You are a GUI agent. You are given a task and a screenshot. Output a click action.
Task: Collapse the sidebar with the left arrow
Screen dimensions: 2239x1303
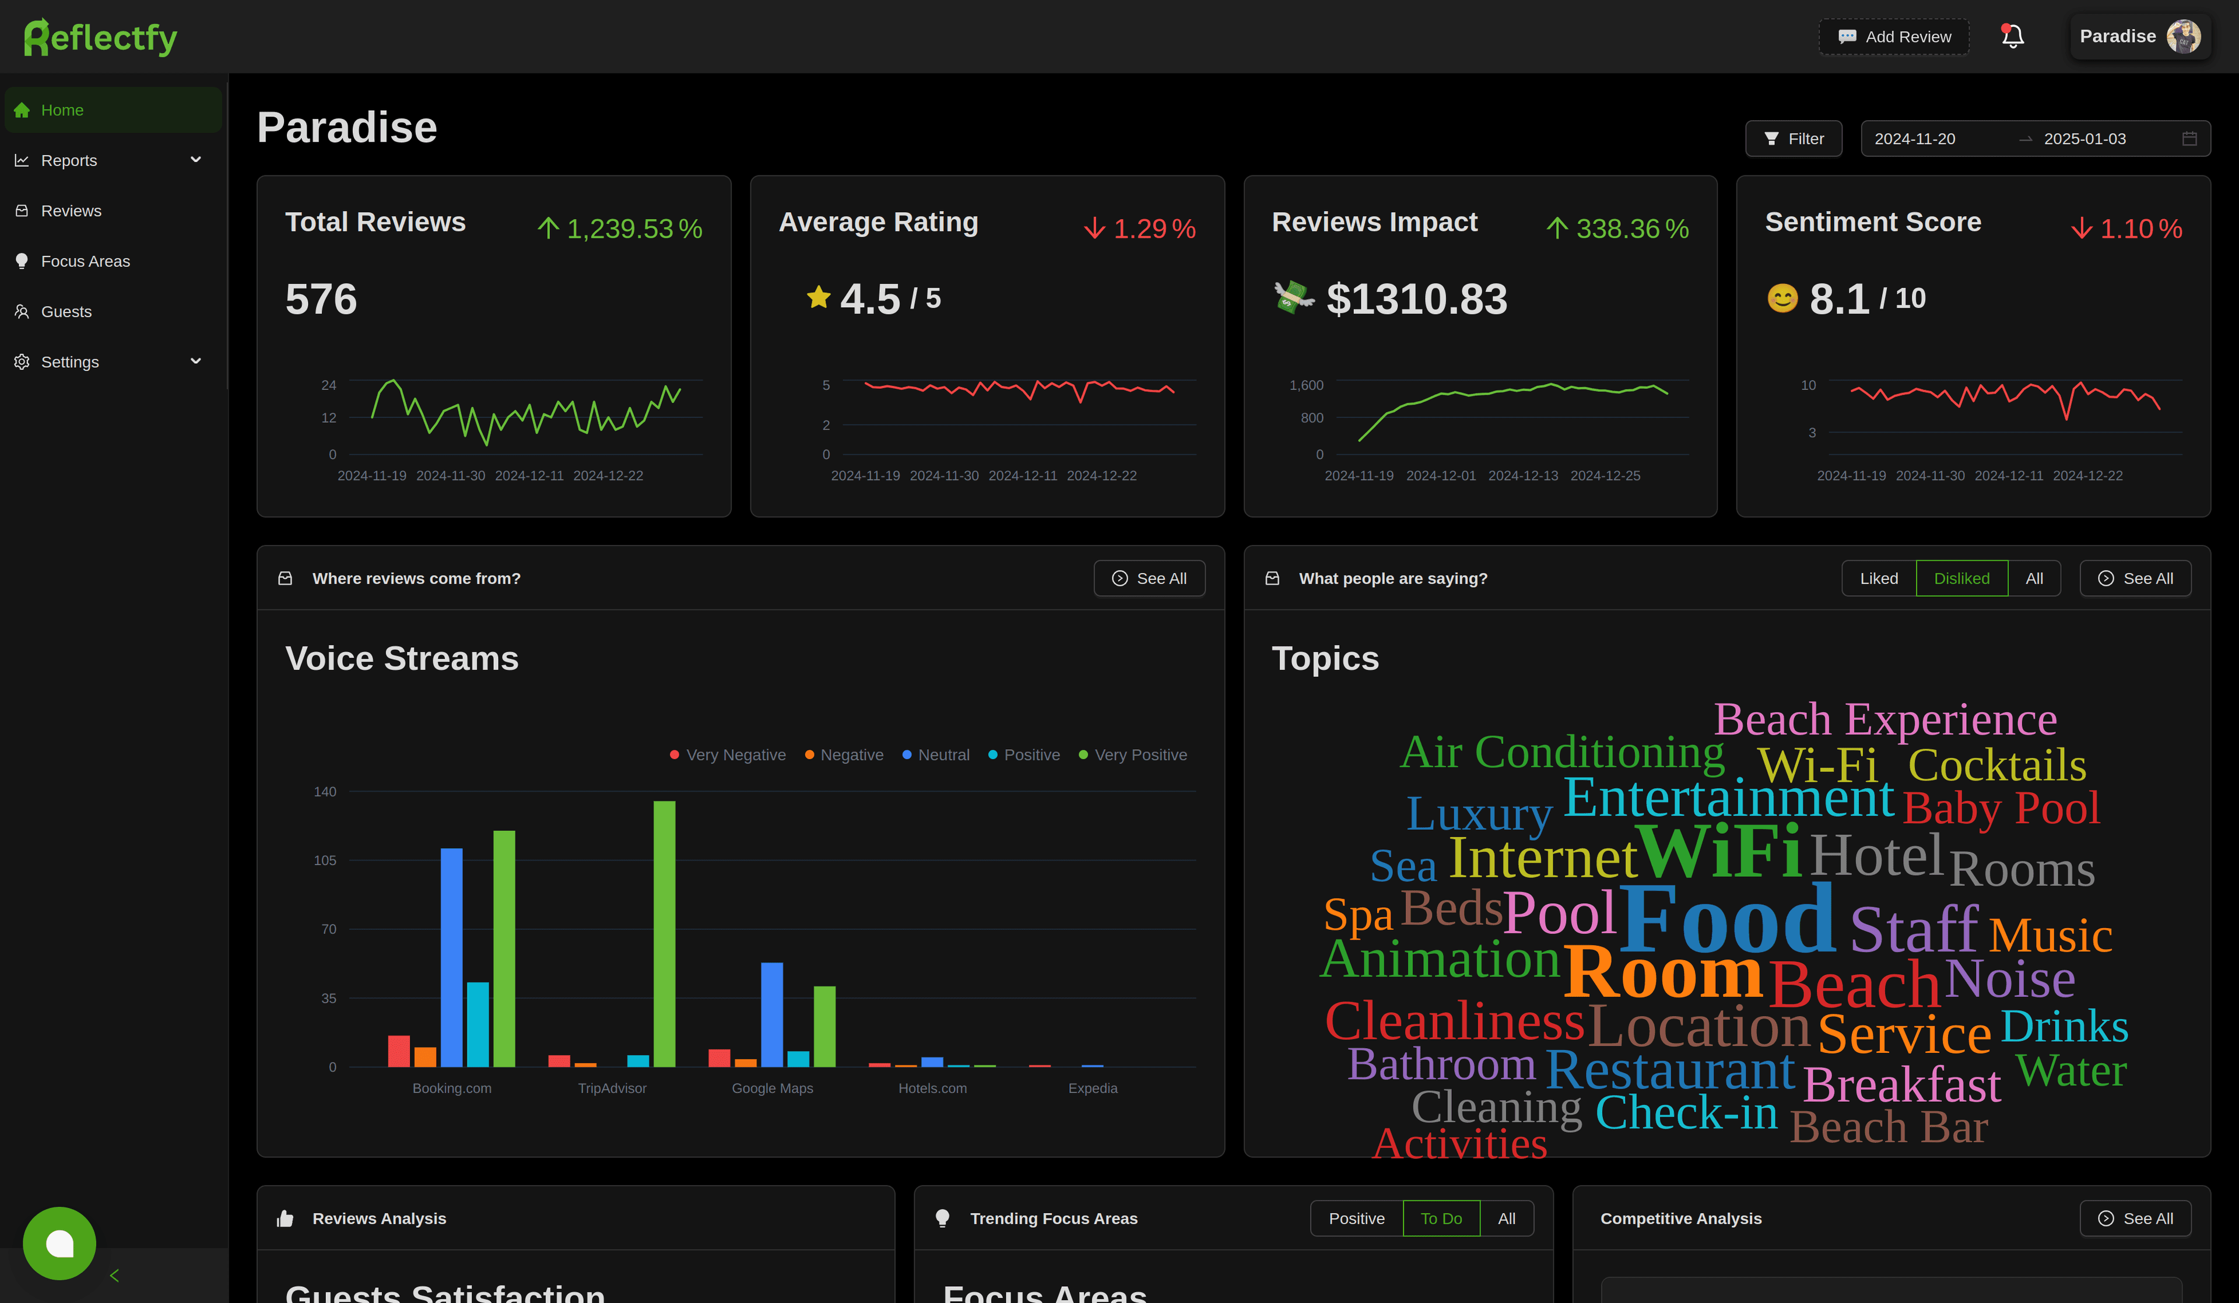(114, 1276)
